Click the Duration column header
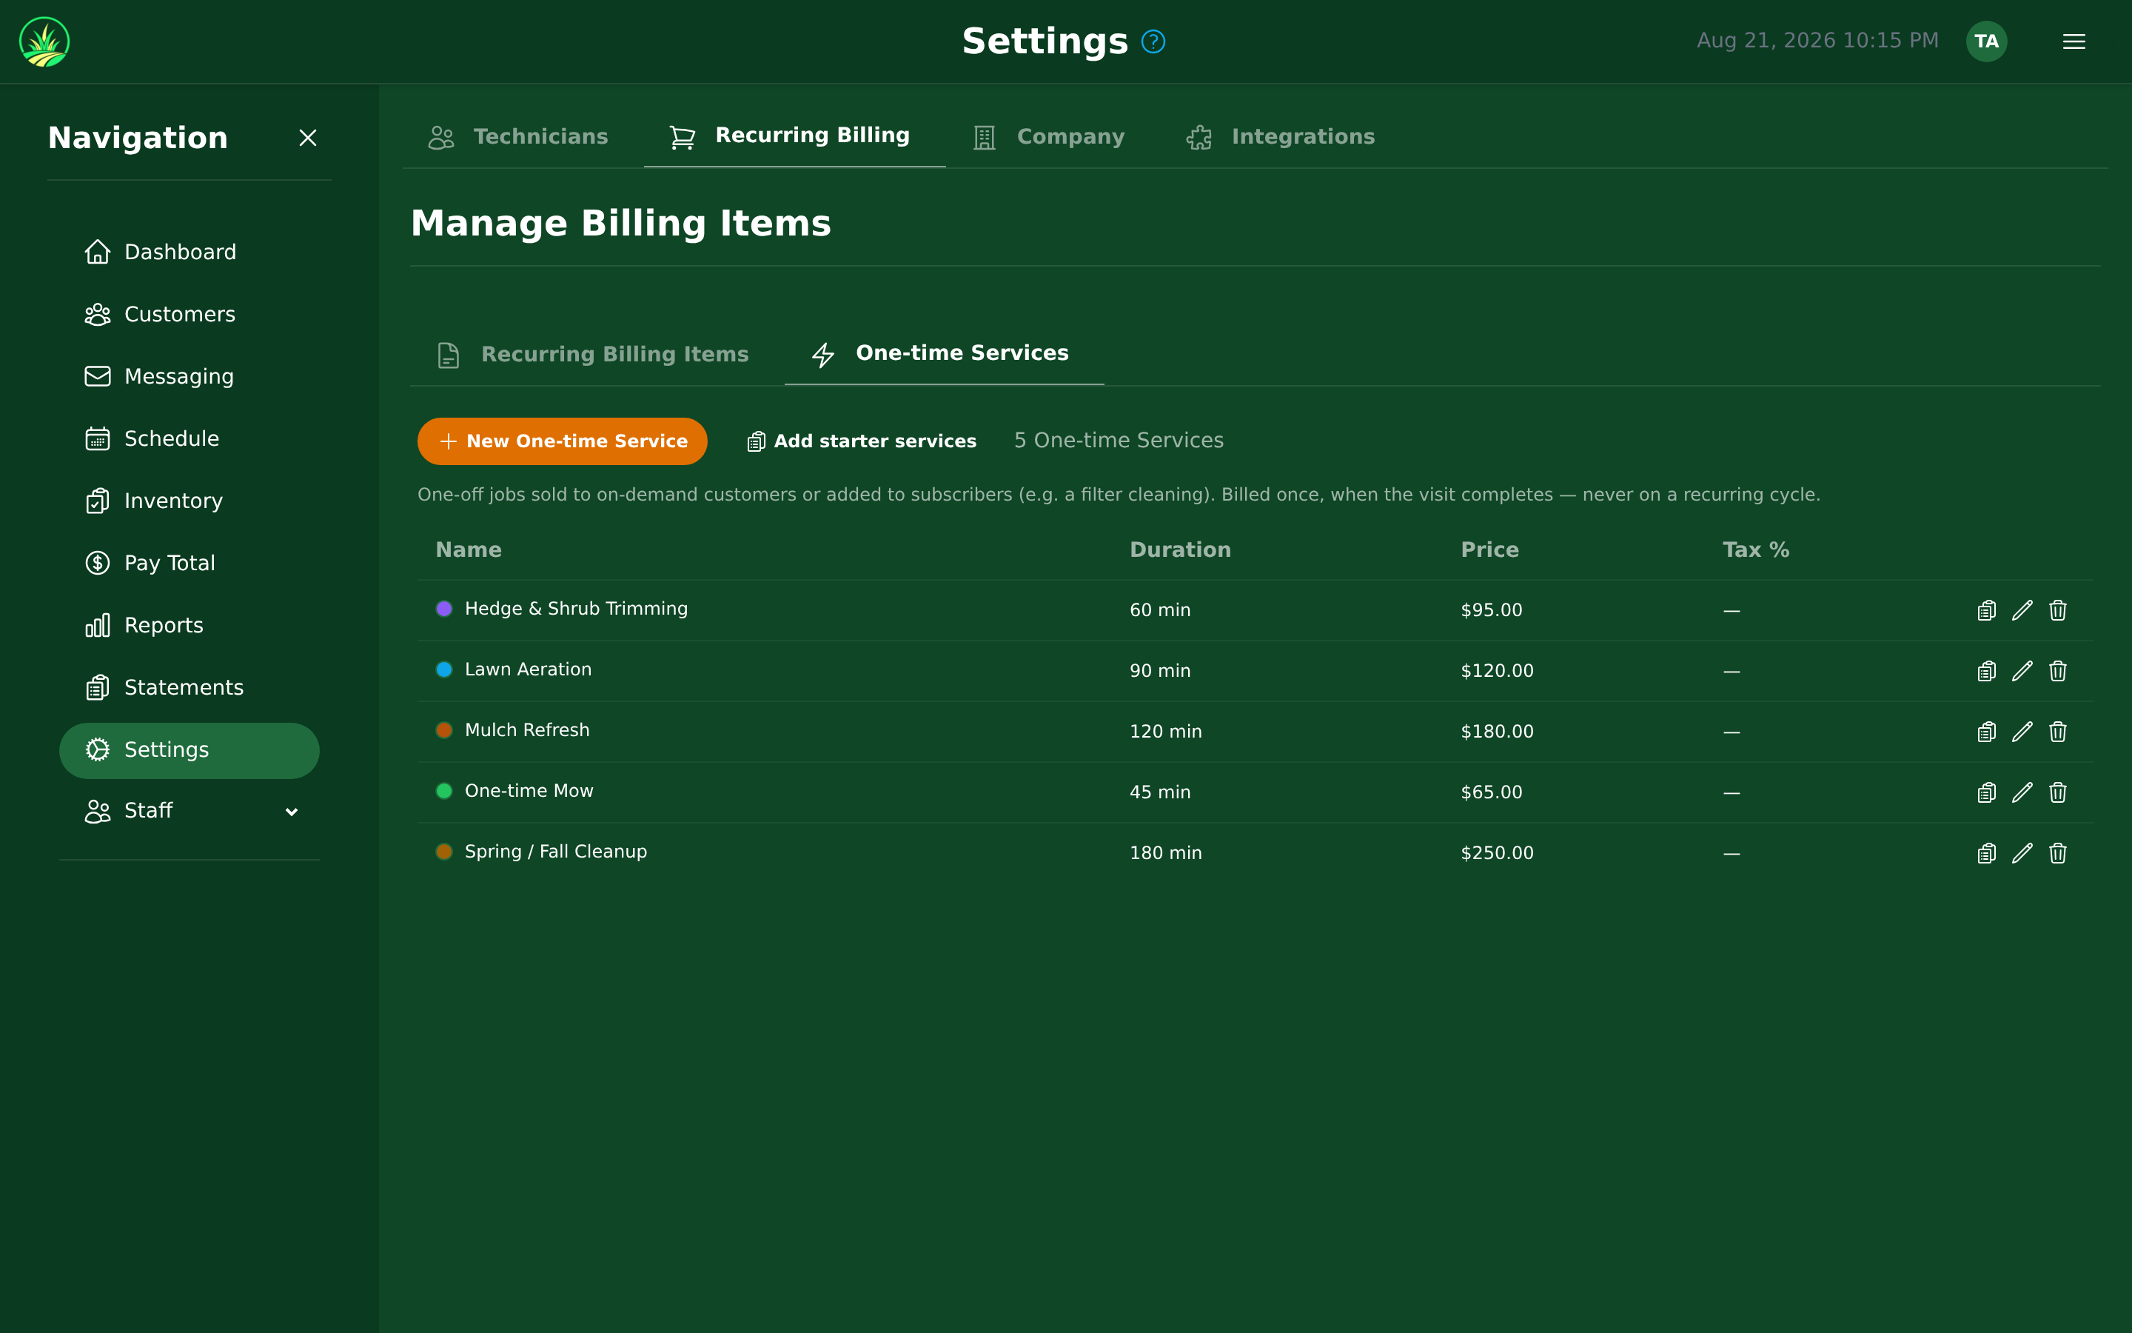 click(x=1180, y=550)
